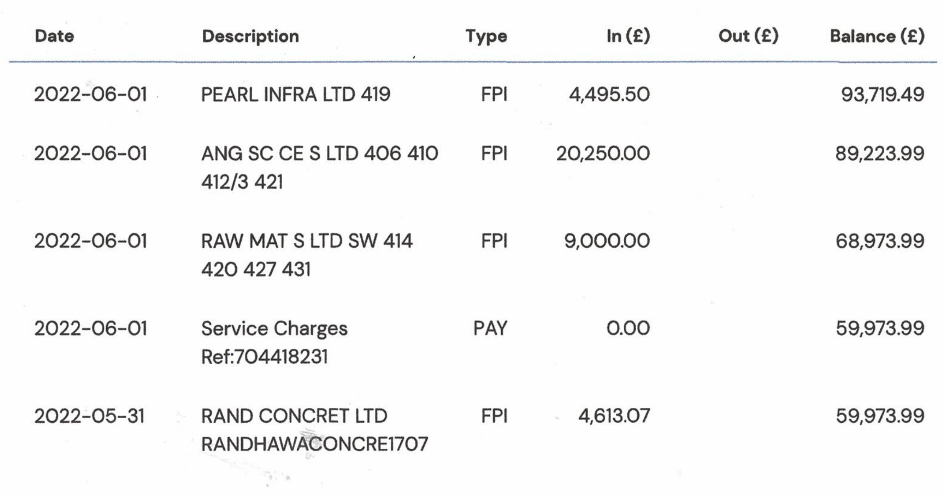Select the 4,495.50 incoming amount
The height and width of the screenshot is (496, 944).
click(609, 95)
